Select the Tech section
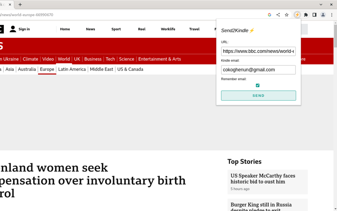Screen dimensions: 337x211 pos(110,59)
